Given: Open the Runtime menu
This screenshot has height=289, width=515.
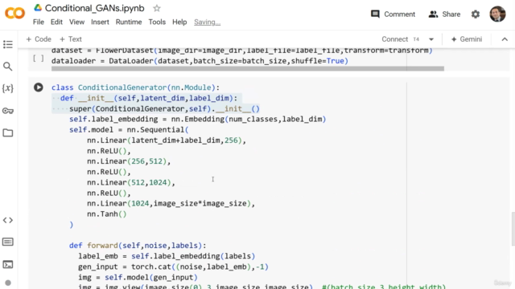Looking at the screenshot, I should click(x=129, y=22).
